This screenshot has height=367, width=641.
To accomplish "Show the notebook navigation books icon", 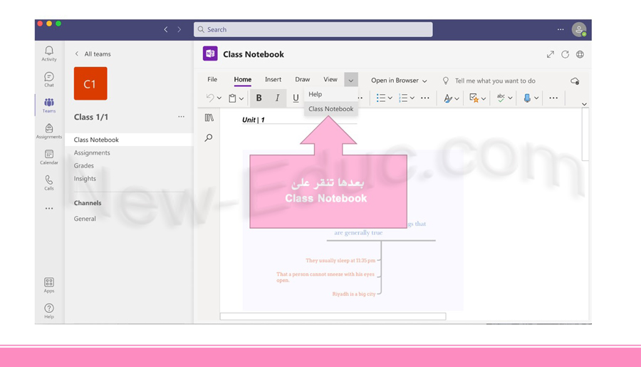I will pyautogui.click(x=209, y=118).
